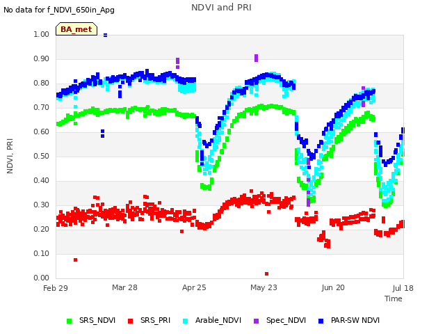Image resolution: width=445 pixels, height=334 pixels.
Task: Click the 0.00 y-axis tick label
Action: (42, 278)
